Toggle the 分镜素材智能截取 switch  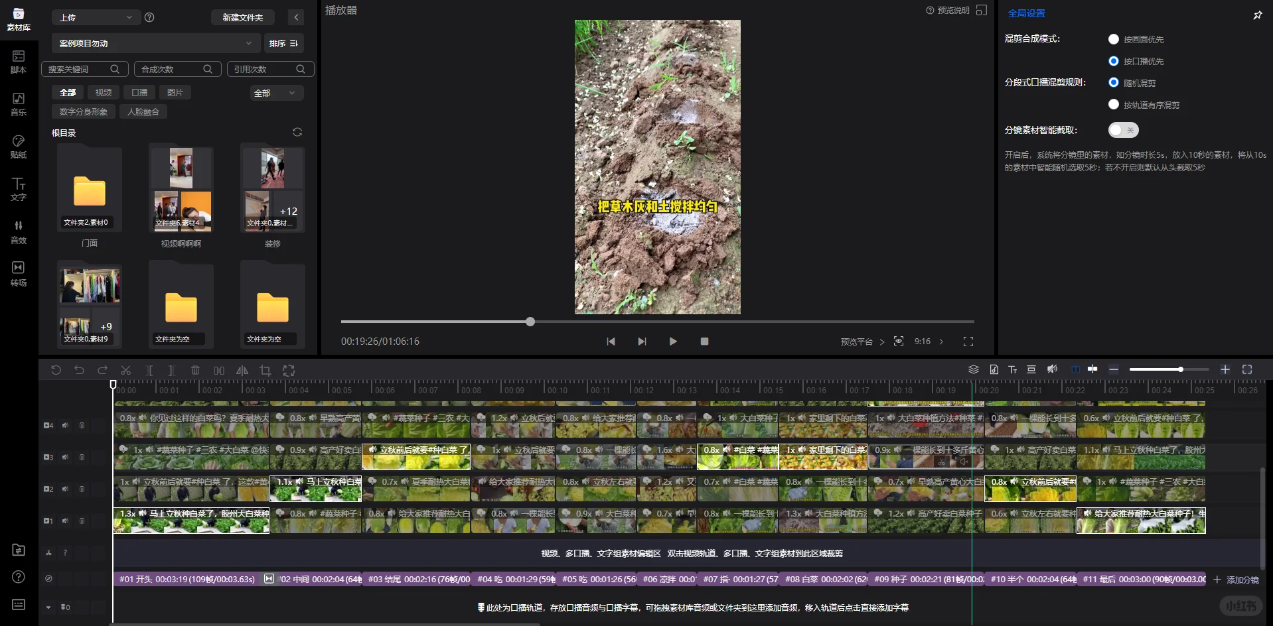point(1123,130)
